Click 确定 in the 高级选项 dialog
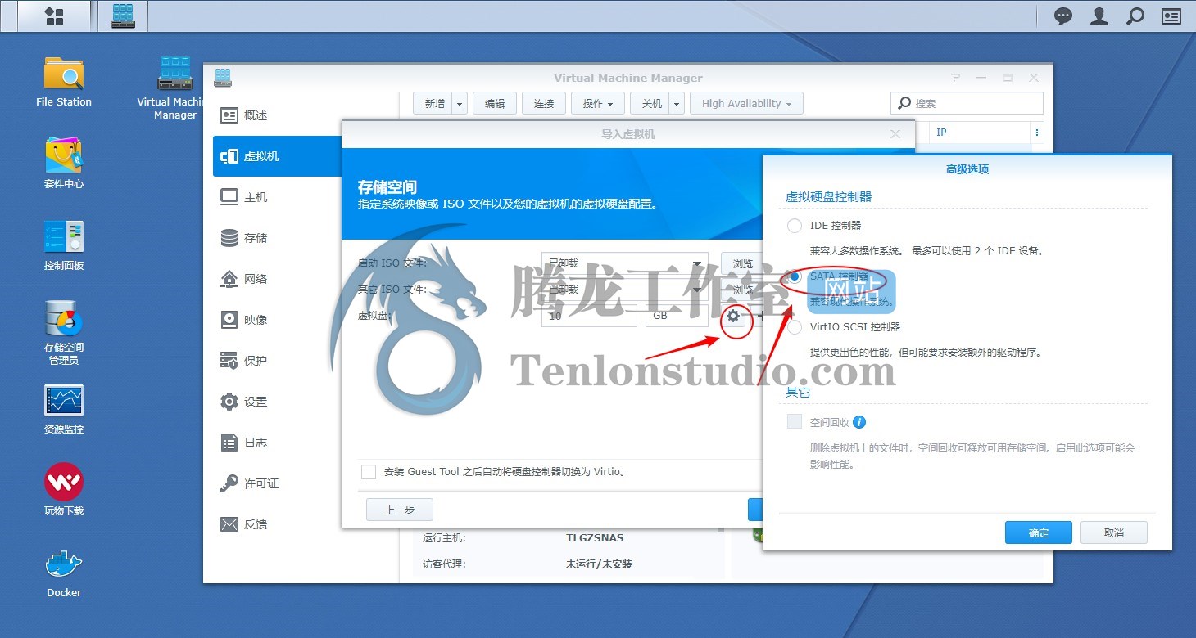The image size is (1196, 638). (1039, 532)
